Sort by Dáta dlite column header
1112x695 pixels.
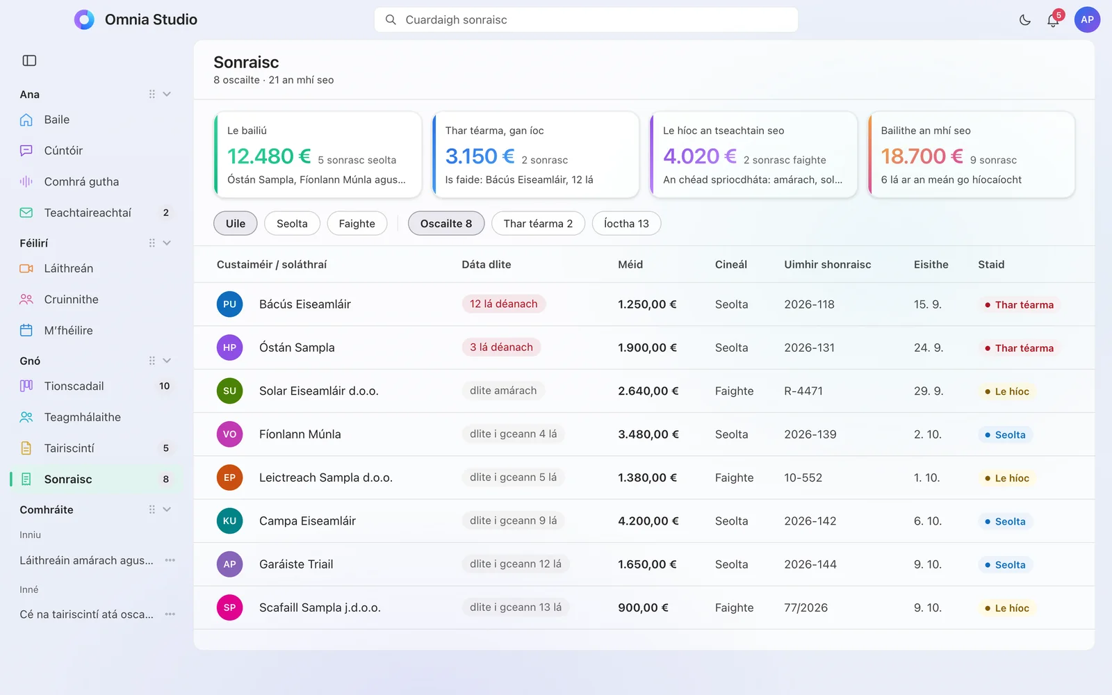coord(486,265)
